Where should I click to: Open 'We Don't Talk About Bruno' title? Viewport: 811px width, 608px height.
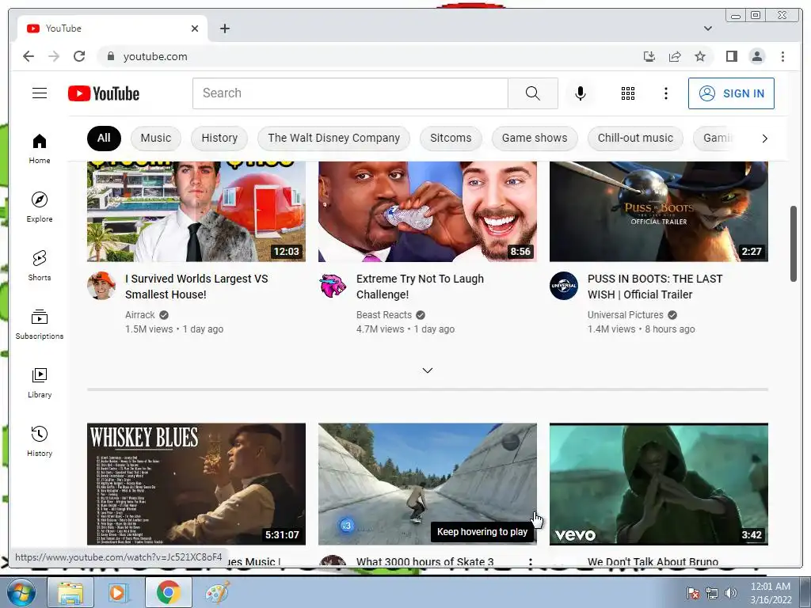click(x=653, y=561)
